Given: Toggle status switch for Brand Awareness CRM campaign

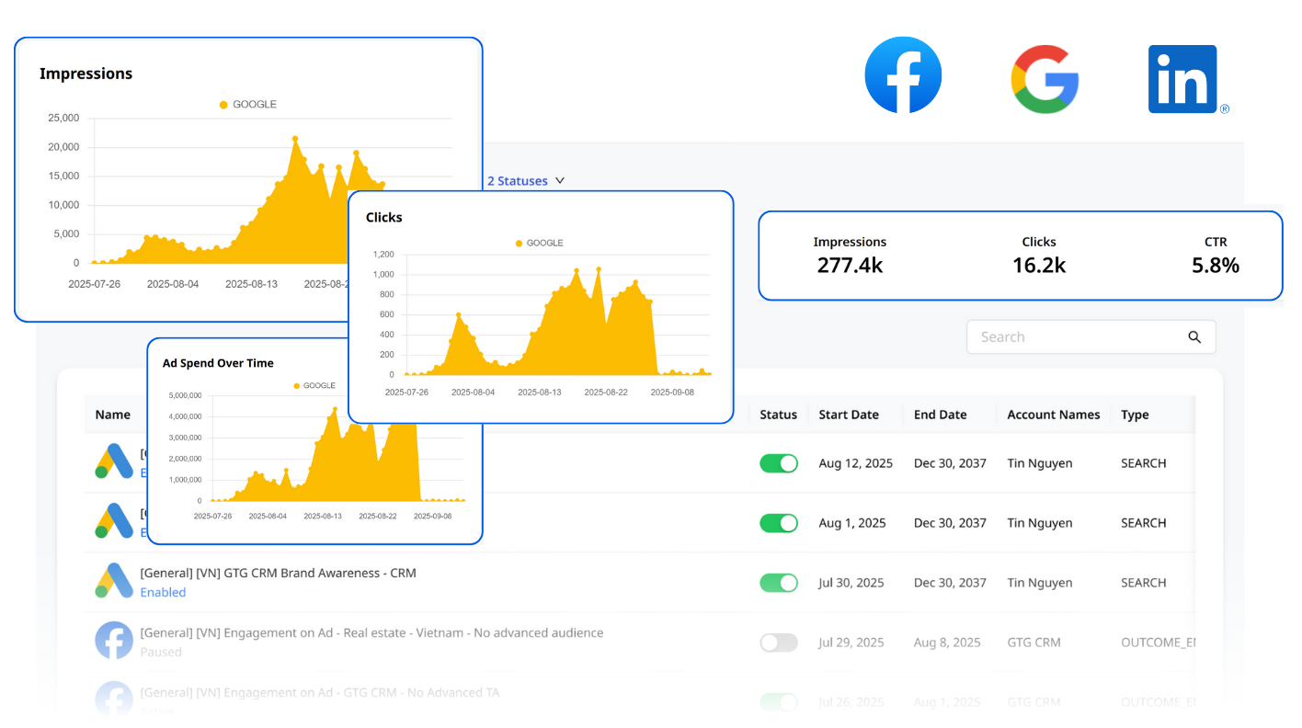Looking at the screenshot, I should (778, 583).
